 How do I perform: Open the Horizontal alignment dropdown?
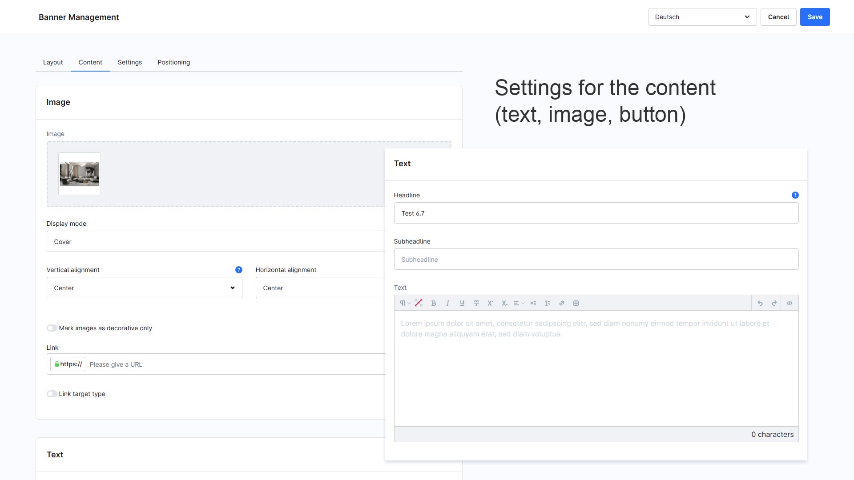(x=320, y=288)
